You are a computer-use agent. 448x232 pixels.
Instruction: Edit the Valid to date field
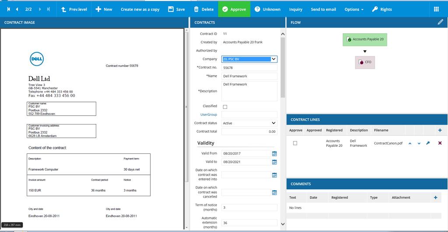(246, 162)
